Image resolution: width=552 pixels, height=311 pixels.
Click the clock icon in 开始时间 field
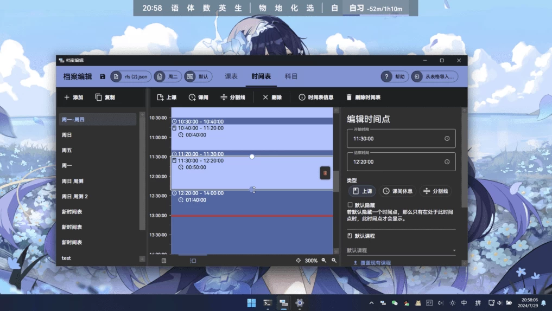click(x=447, y=139)
